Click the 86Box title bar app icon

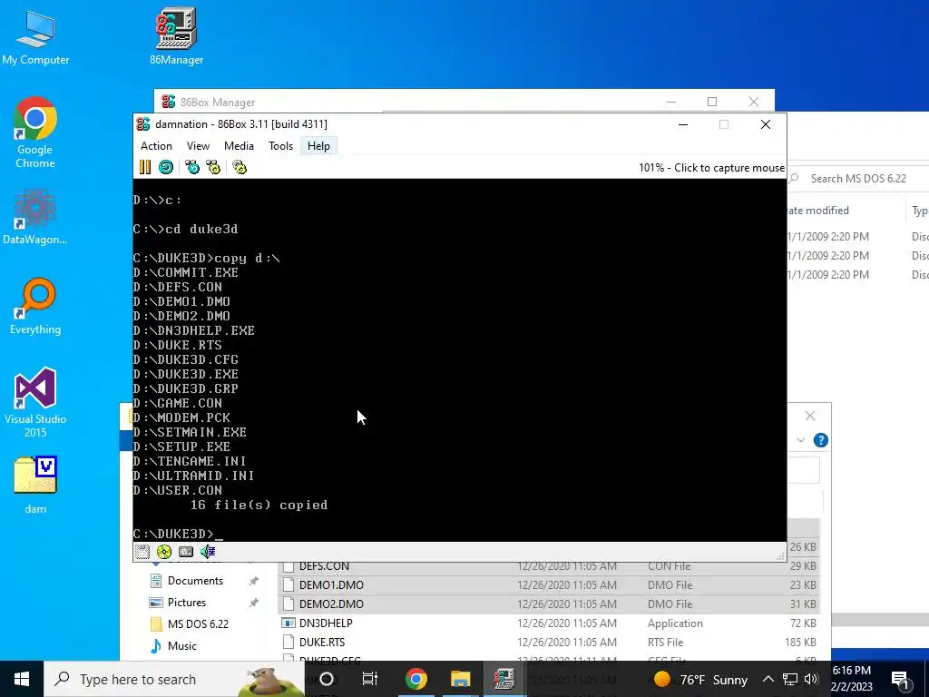click(x=142, y=123)
